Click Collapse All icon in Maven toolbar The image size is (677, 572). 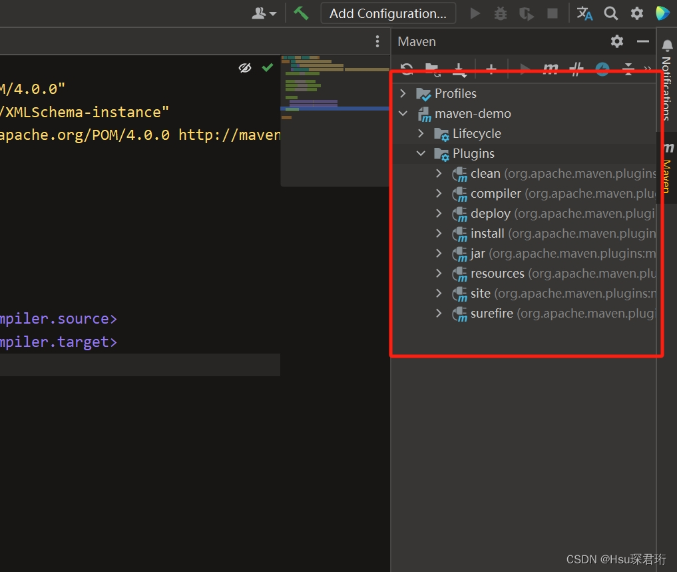[x=628, y=69]
